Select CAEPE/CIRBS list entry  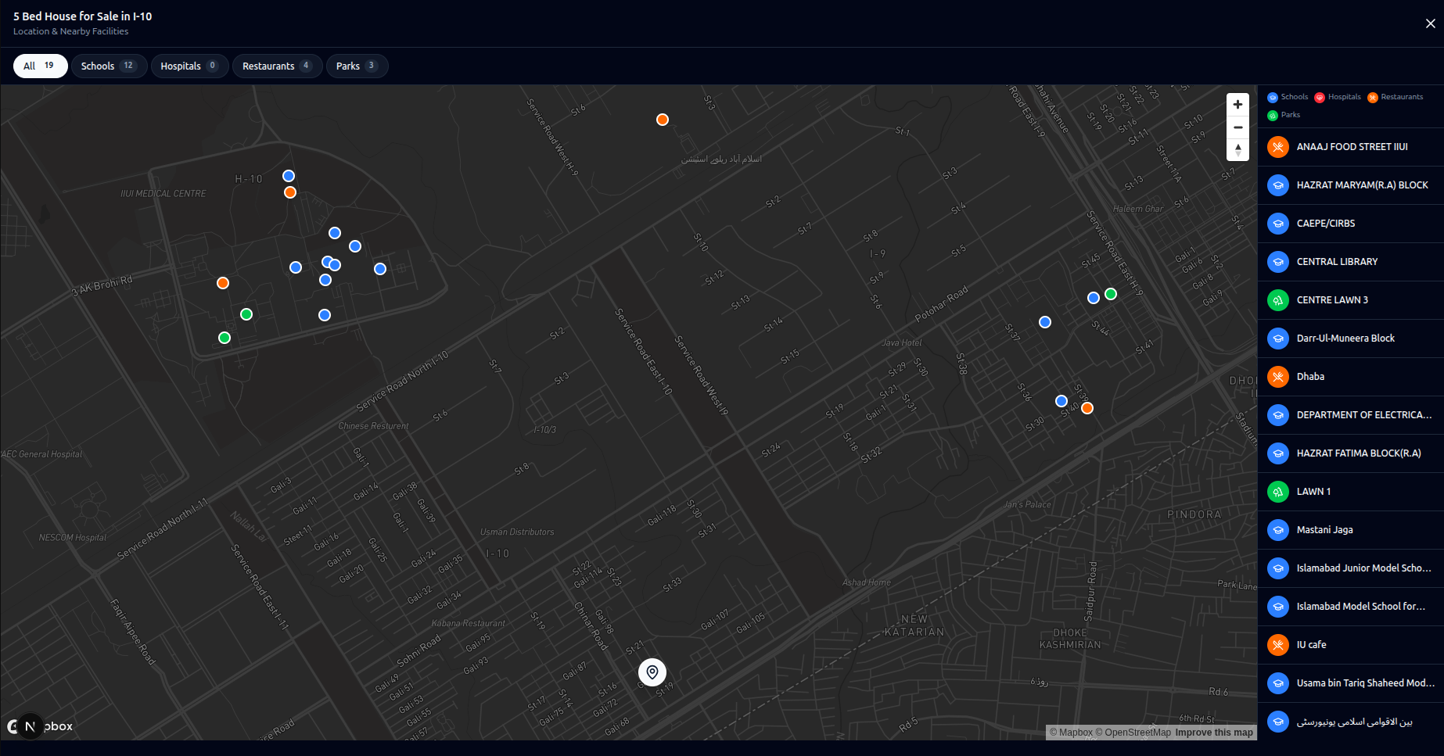[x=1351, y=224]
